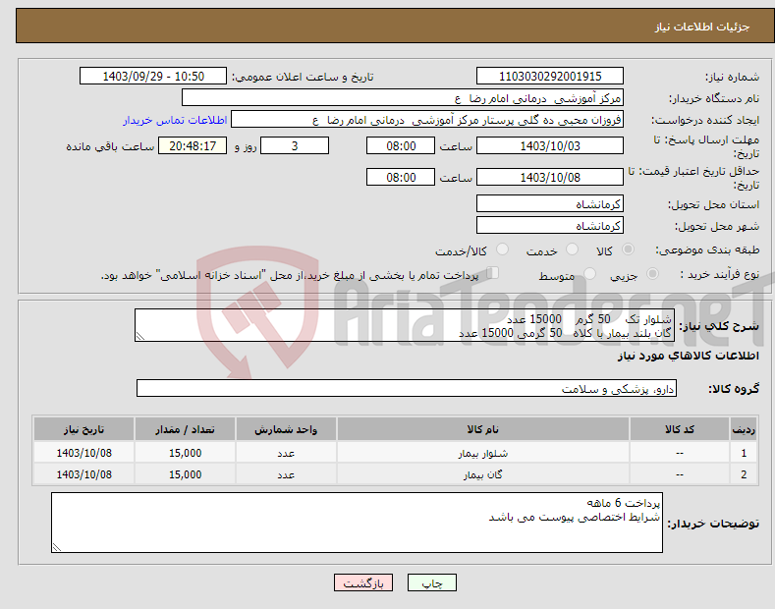Click the price validity date 1403/10/08
775x609 pixels.
click(550, 177)
